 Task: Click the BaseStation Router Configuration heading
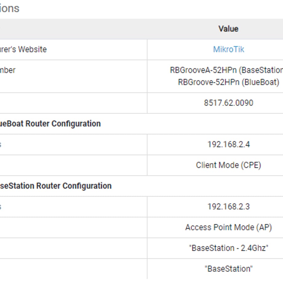(56, 186)
